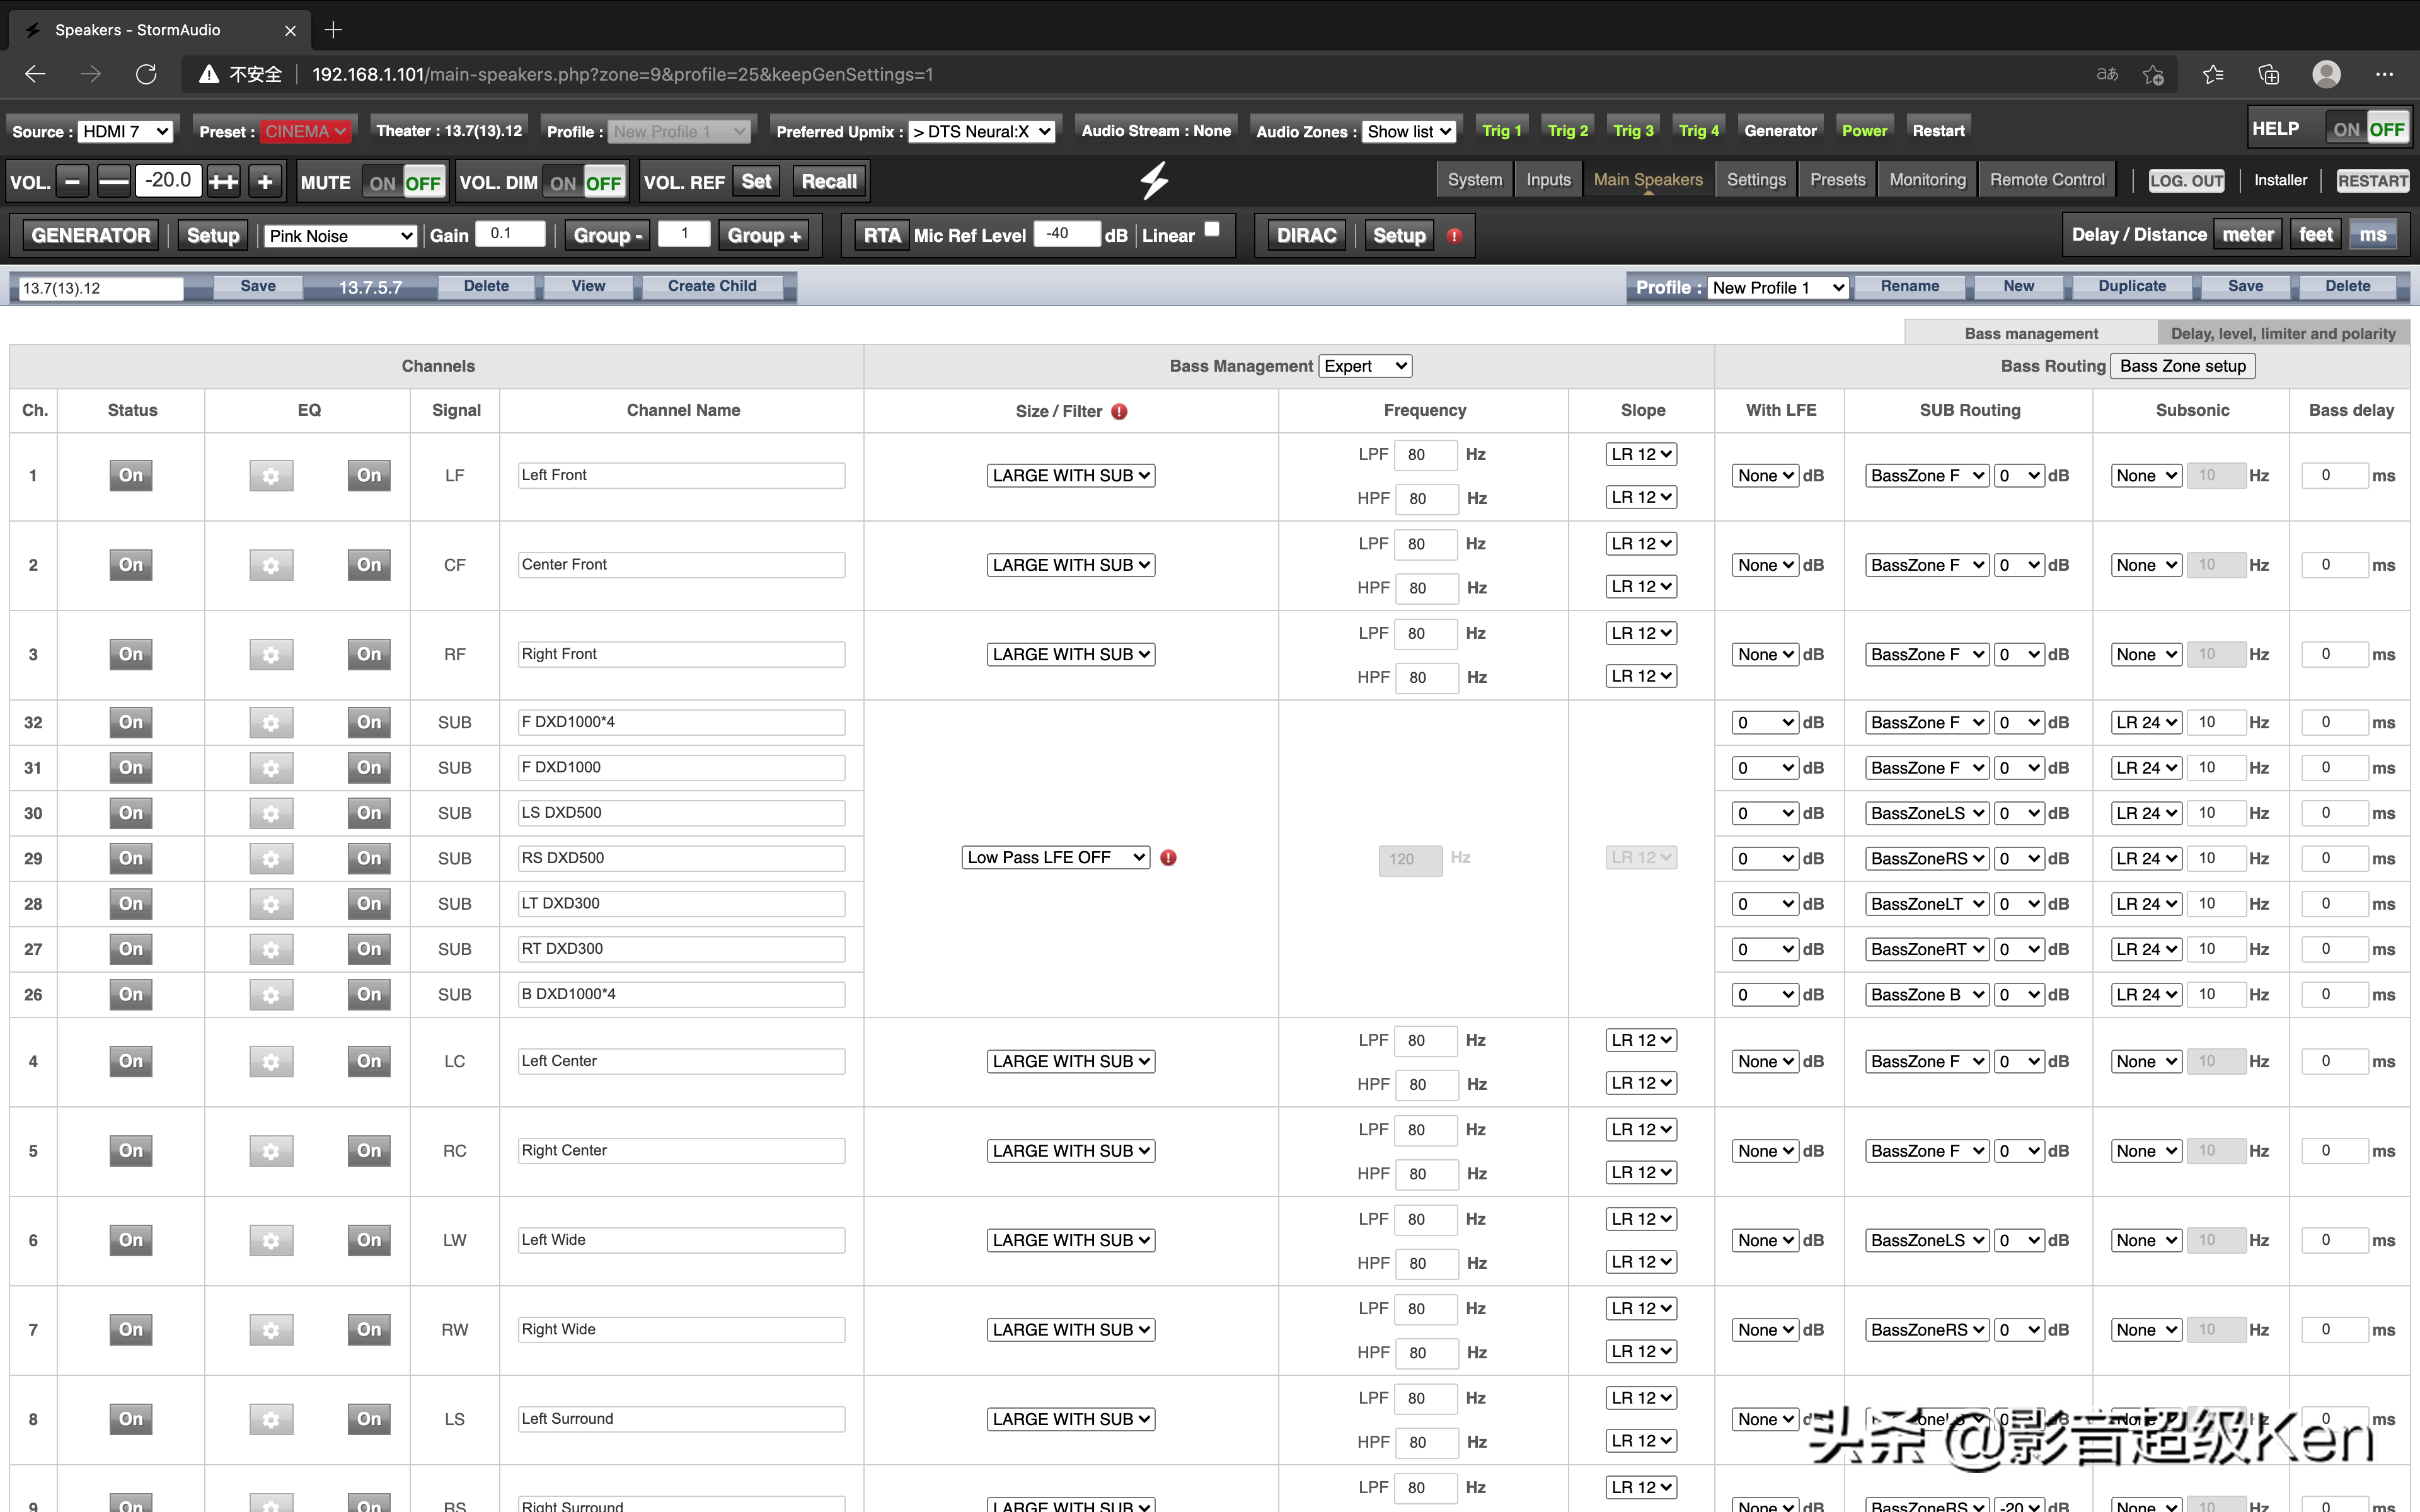Image resolution: width=2420 pixels, height=1512 pixels.
Task: Click red warning icon beside Low Pass LFE OFF
Action: 1168,858
